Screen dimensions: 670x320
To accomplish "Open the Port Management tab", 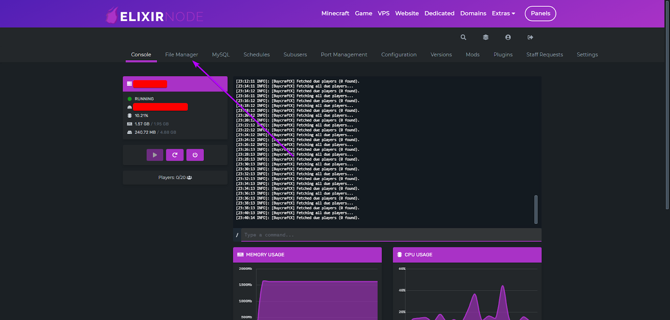I will [x=344, y=55].
